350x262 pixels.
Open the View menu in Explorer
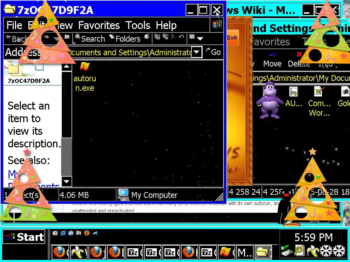64,25
